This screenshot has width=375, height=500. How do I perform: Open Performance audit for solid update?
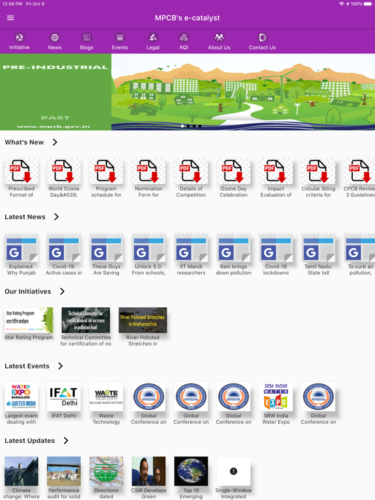[64, 471]
